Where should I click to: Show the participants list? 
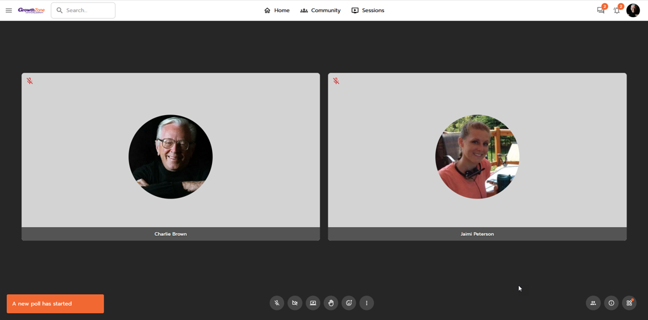(593, 304)
